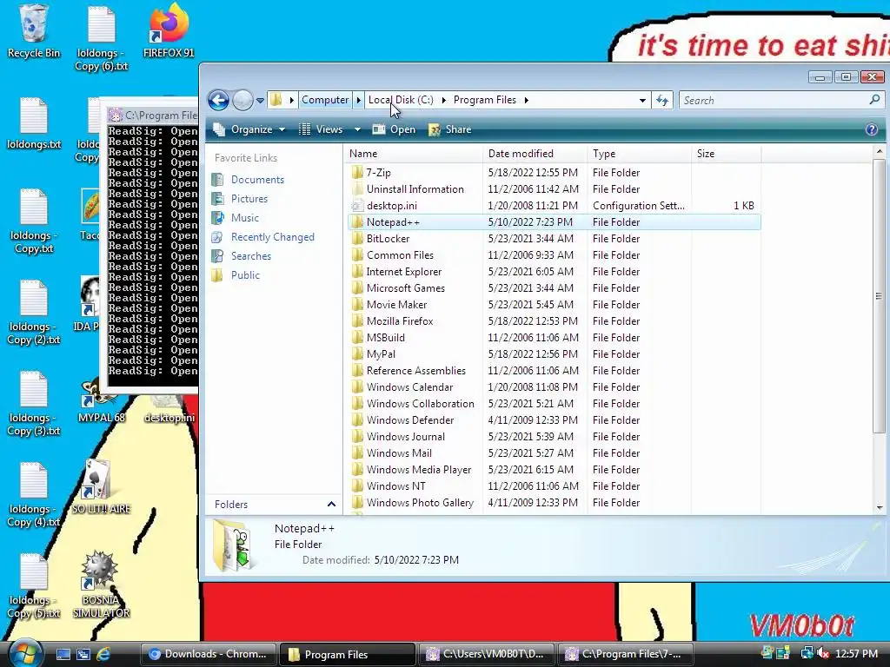The image size is (890, 667).
Task: Click into the Explorer Search field
Action: pyautogui.click(x=774, y=101)
